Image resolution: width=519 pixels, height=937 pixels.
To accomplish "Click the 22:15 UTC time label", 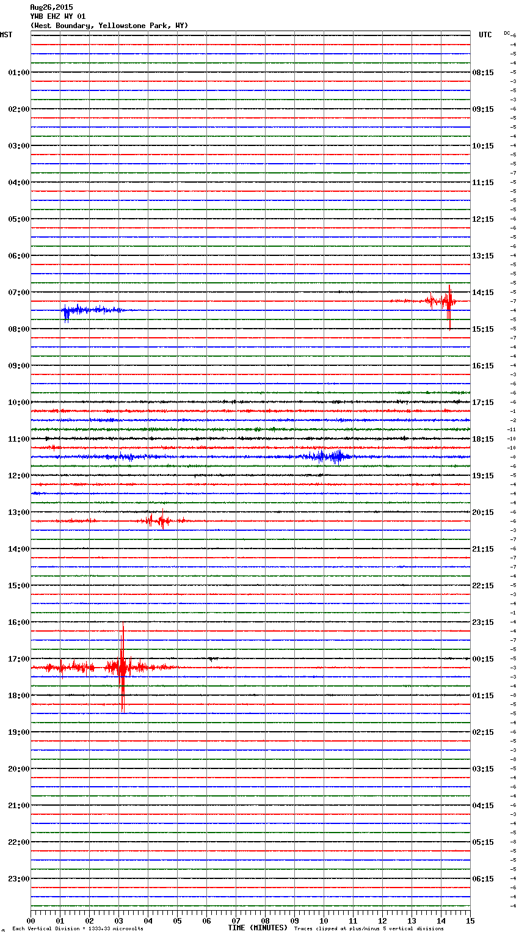I will (x=483, y=586).
